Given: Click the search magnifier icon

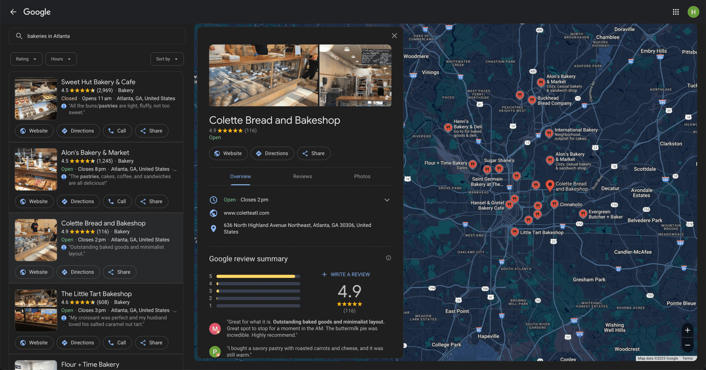Looking at the screenshot, I should [x=19, y=36].
